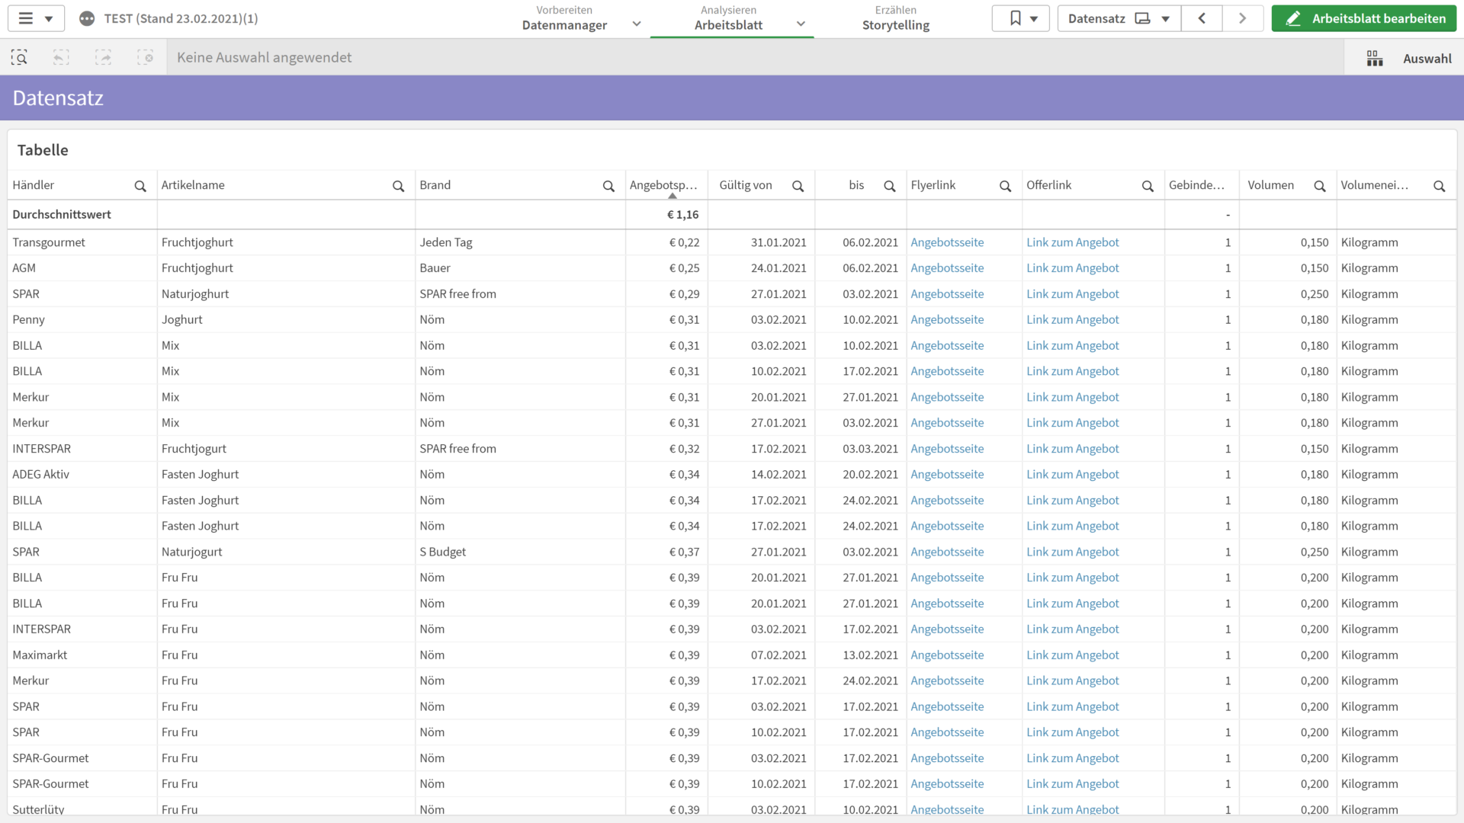Viewport: 1464px width, 823px height.
Task: Search in Volumen column
Action: coord(1320,186)
